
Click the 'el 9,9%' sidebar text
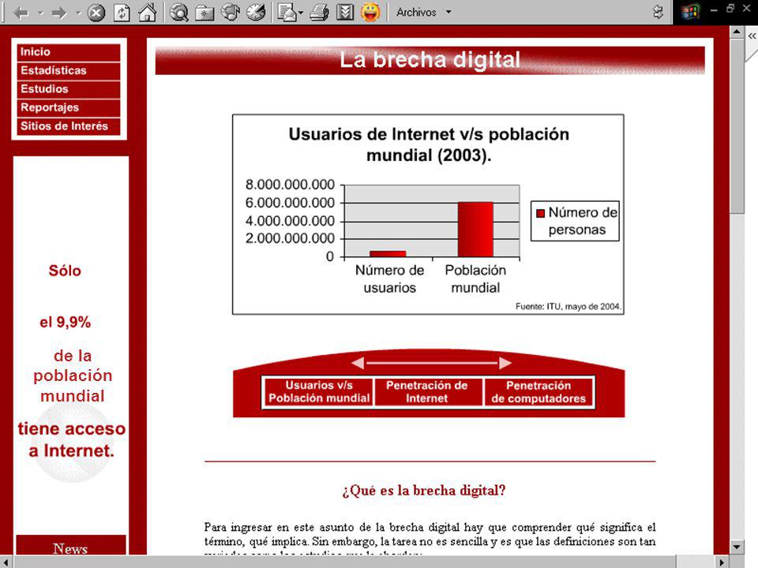(x=66, y=322)
